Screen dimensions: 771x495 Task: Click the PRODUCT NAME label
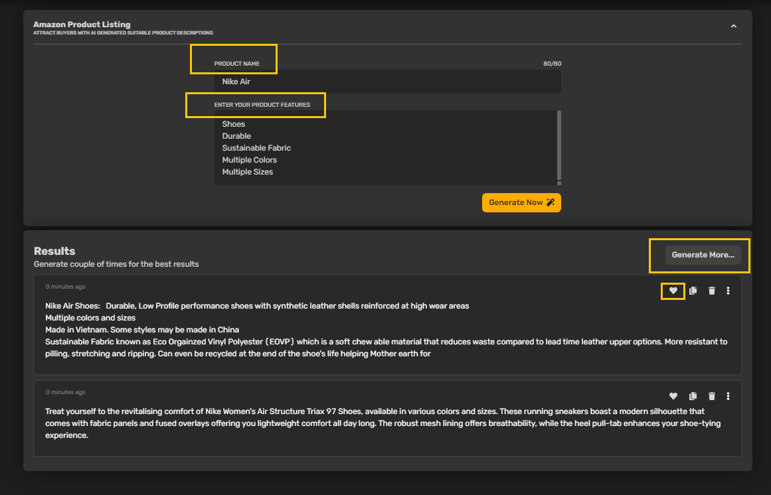(x=237, y=64)
